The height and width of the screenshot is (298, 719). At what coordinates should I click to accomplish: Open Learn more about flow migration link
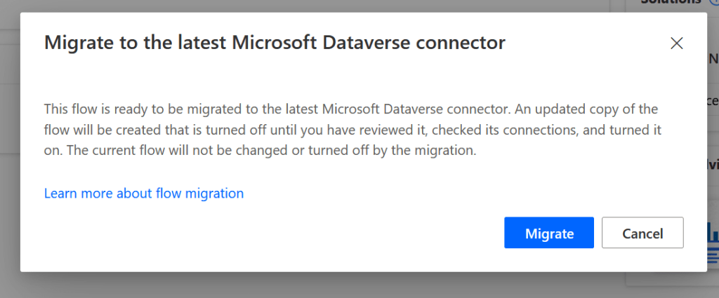point(144,193)
